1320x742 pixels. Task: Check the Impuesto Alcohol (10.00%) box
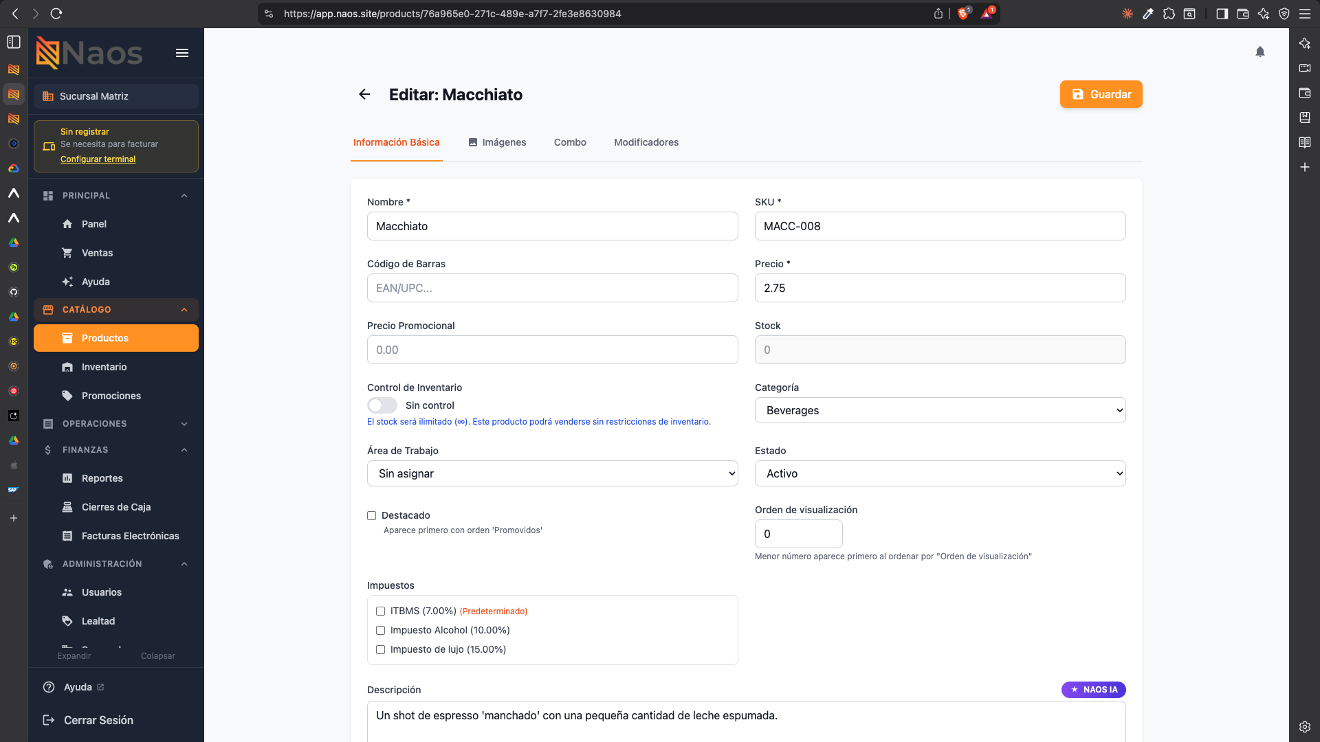coord(381,630)
